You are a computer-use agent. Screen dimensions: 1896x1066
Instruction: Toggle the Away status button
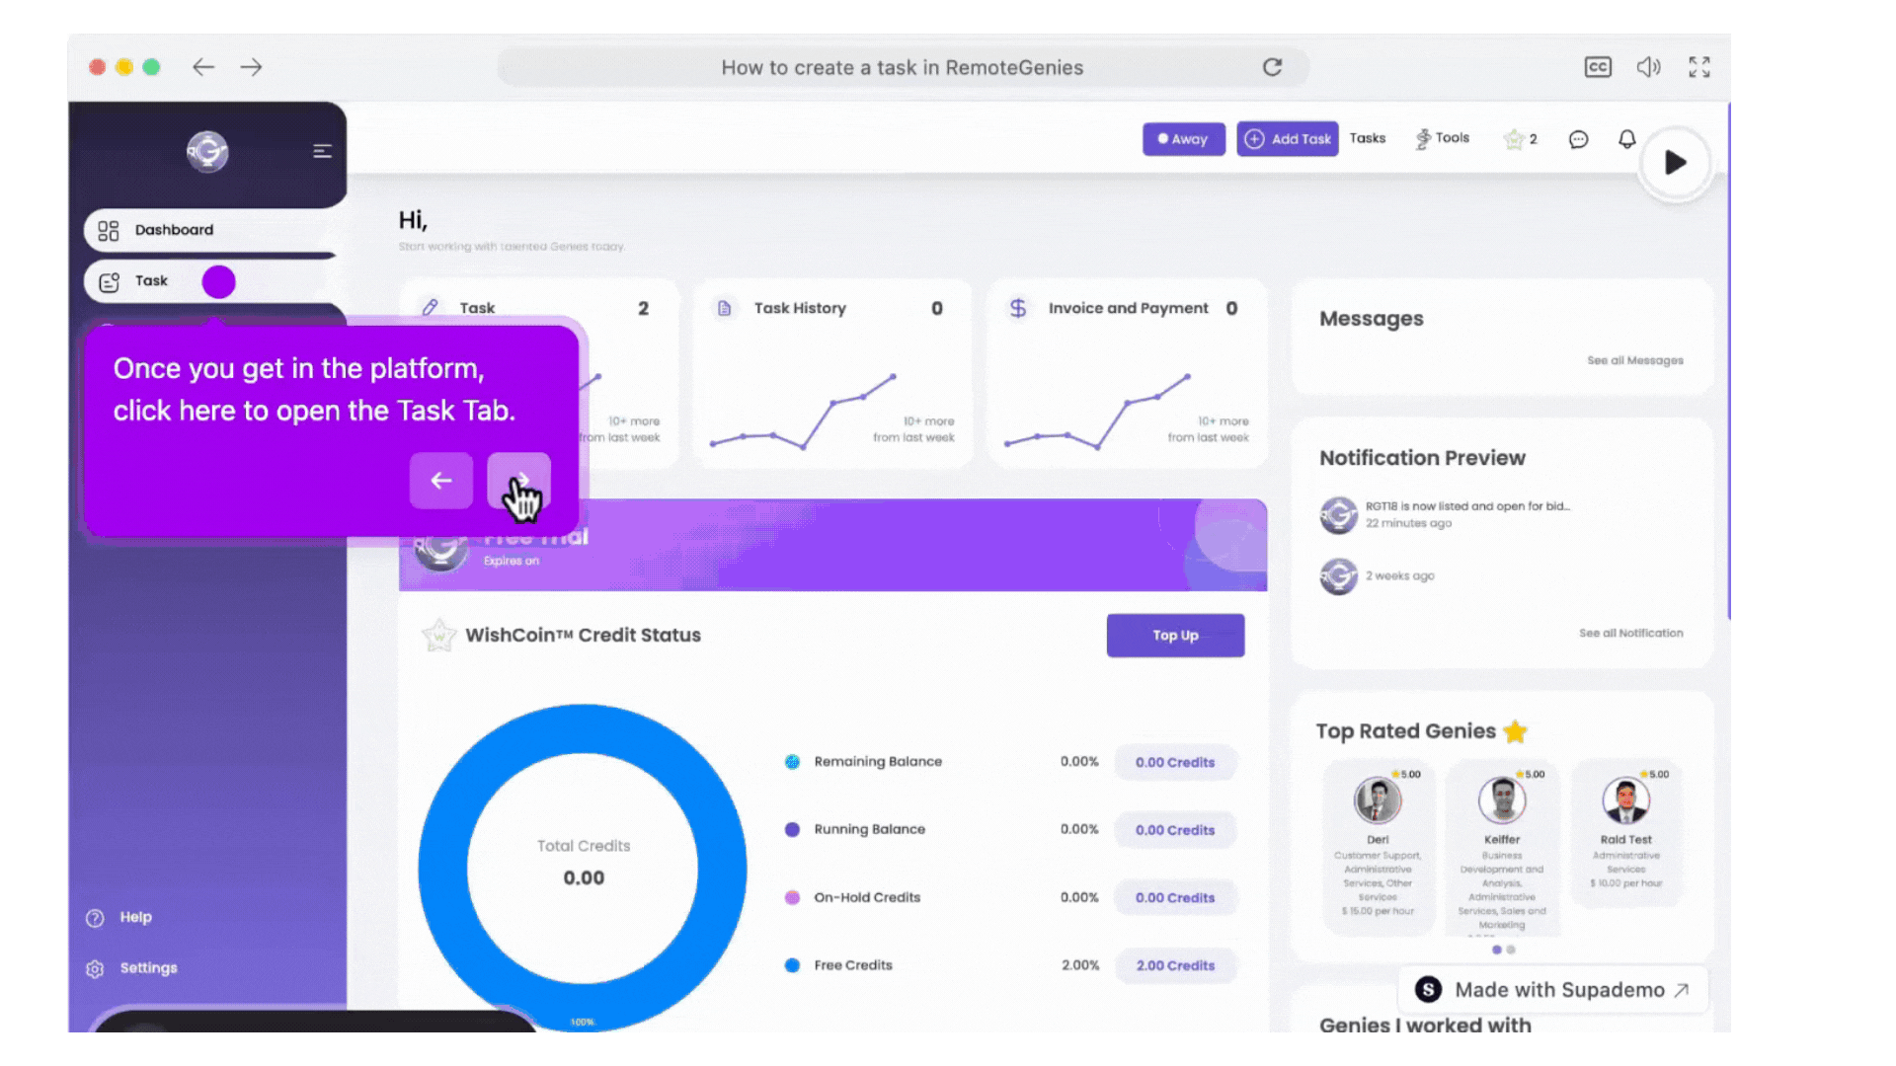pyautogui.click(x=1183, y=139)
